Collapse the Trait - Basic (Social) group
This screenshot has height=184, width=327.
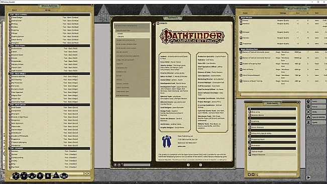coord(49,105)
